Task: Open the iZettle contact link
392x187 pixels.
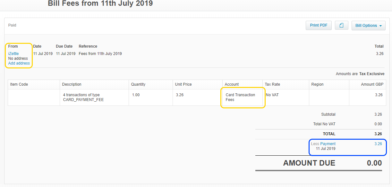Action: point(13,54)
